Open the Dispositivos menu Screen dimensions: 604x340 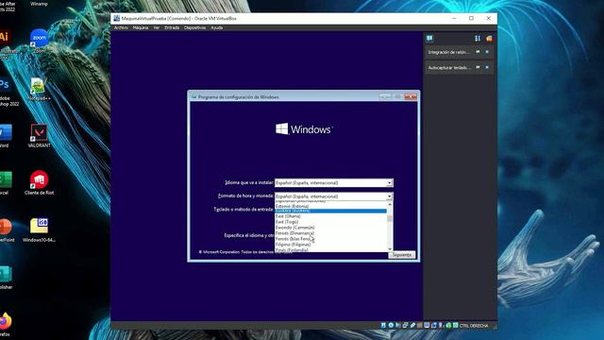[x=195, y=27]
